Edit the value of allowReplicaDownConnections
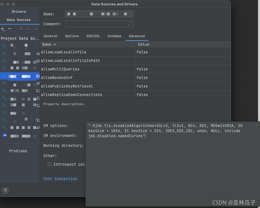 click(183, 95)
